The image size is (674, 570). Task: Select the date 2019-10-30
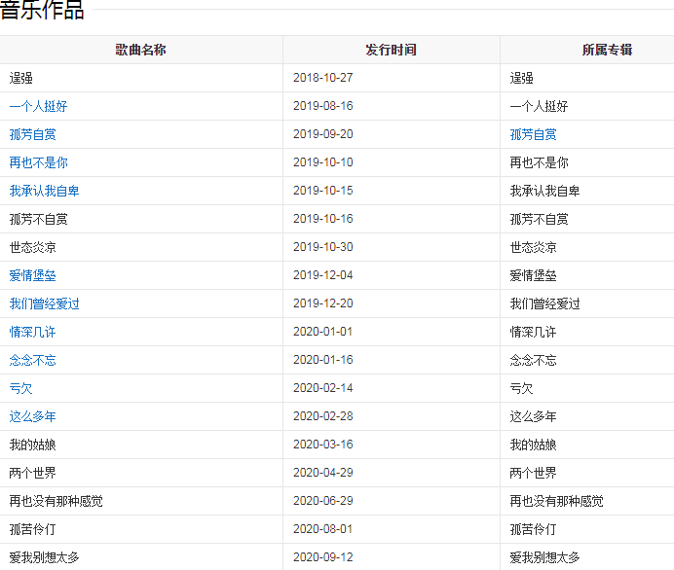pos(322,247)
